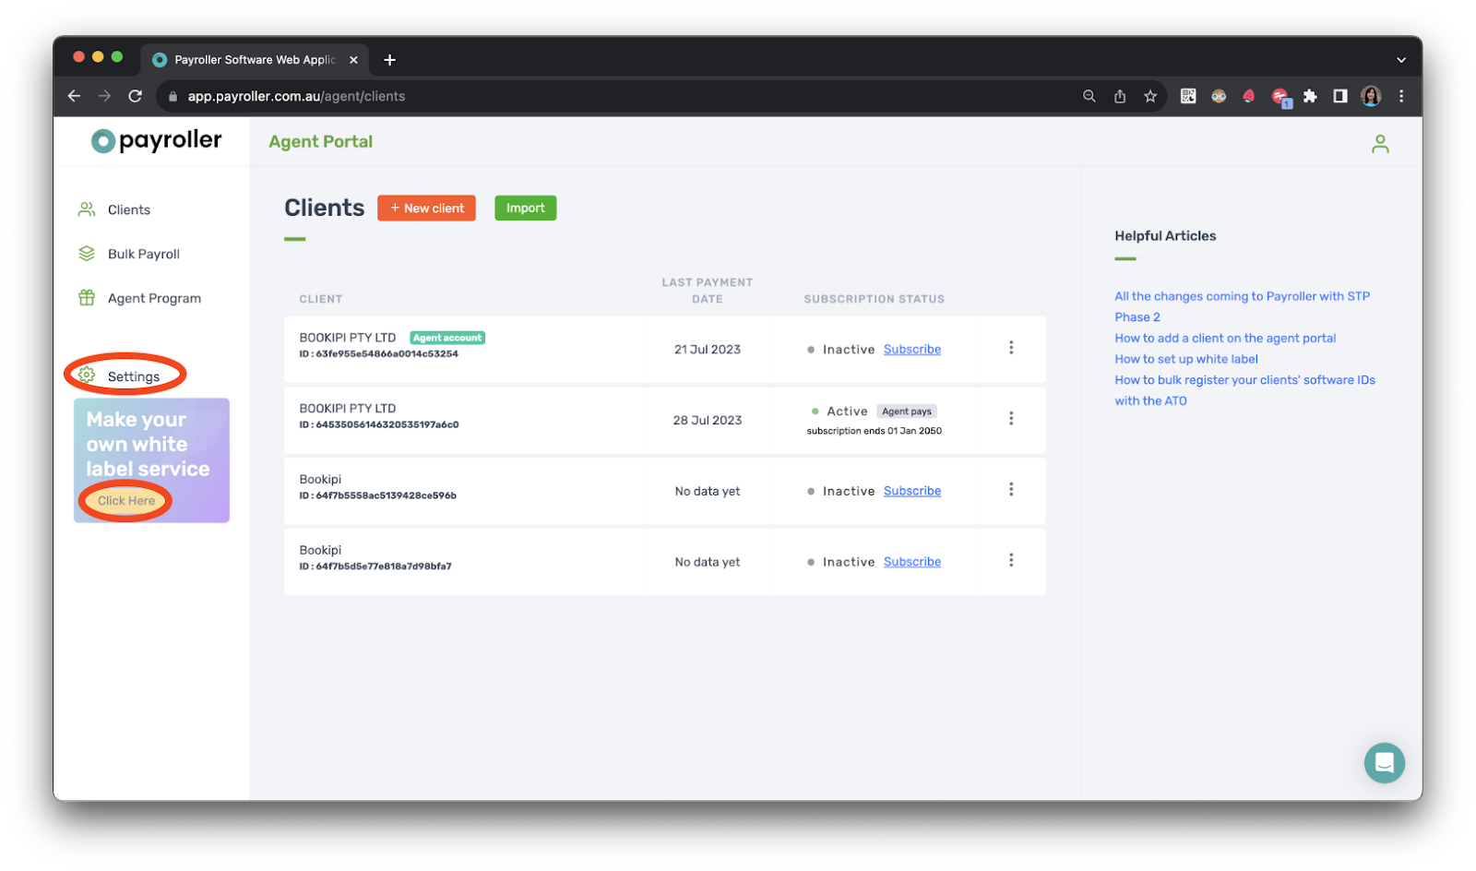Click the Agent Program gift icon
This screenshot has width=1476, height=871.
[87, 298]
